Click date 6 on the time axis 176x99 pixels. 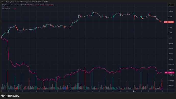(8, 91)
